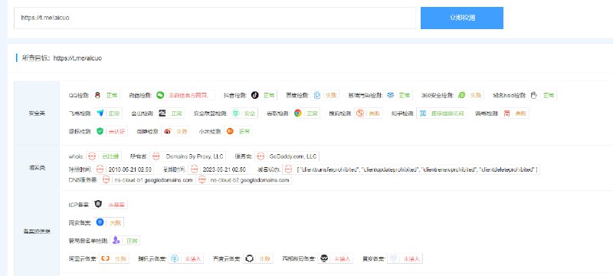Screen dimensions: 613x276
Task: Click the green shield certification icon
Action: click(100, 131)
